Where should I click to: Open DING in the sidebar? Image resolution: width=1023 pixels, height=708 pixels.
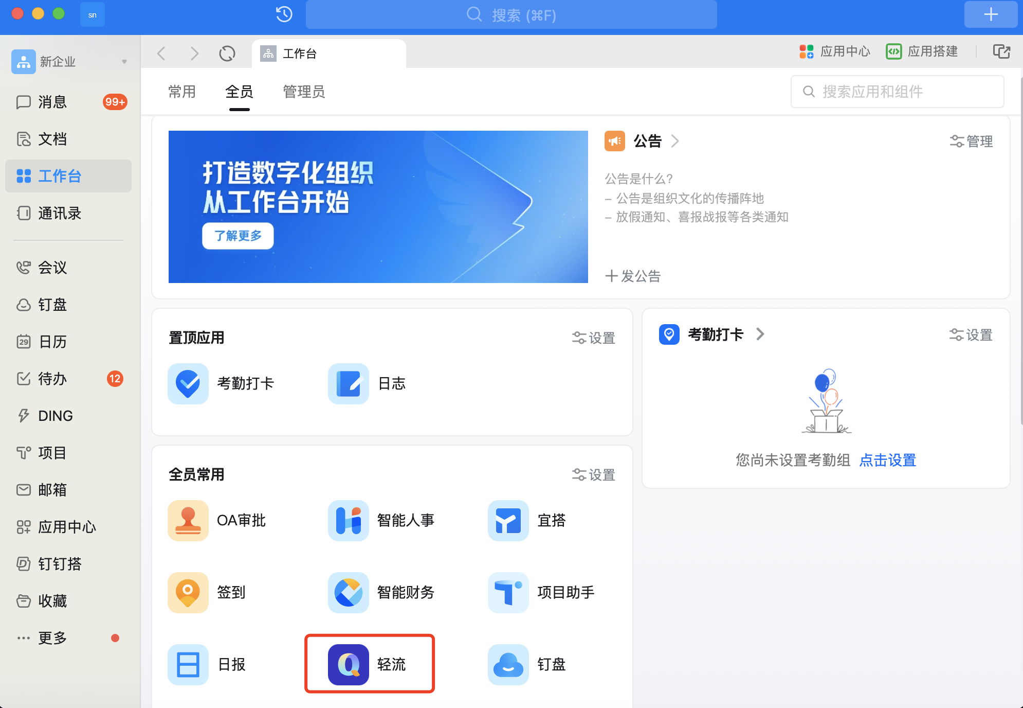coord(68,416)
